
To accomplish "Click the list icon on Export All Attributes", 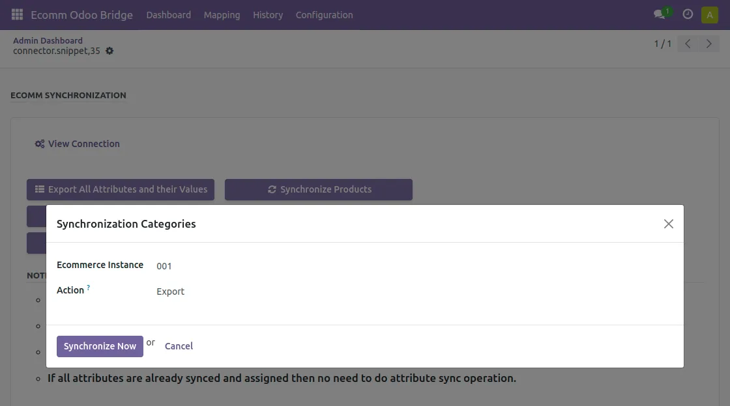I will 40,189.
